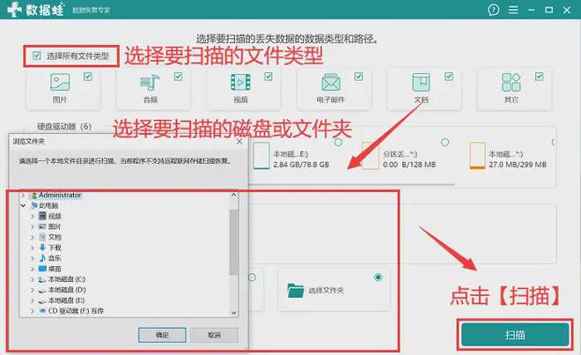Click the 音频 audio type icon
This screenshot has height=355, width=581.
(150, 82)
